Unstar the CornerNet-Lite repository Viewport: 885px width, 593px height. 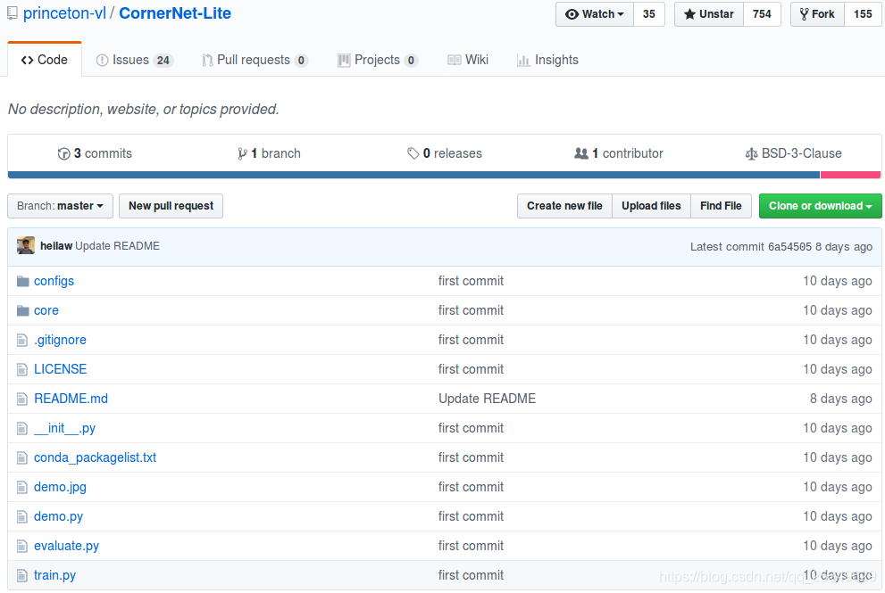(709, 14)
